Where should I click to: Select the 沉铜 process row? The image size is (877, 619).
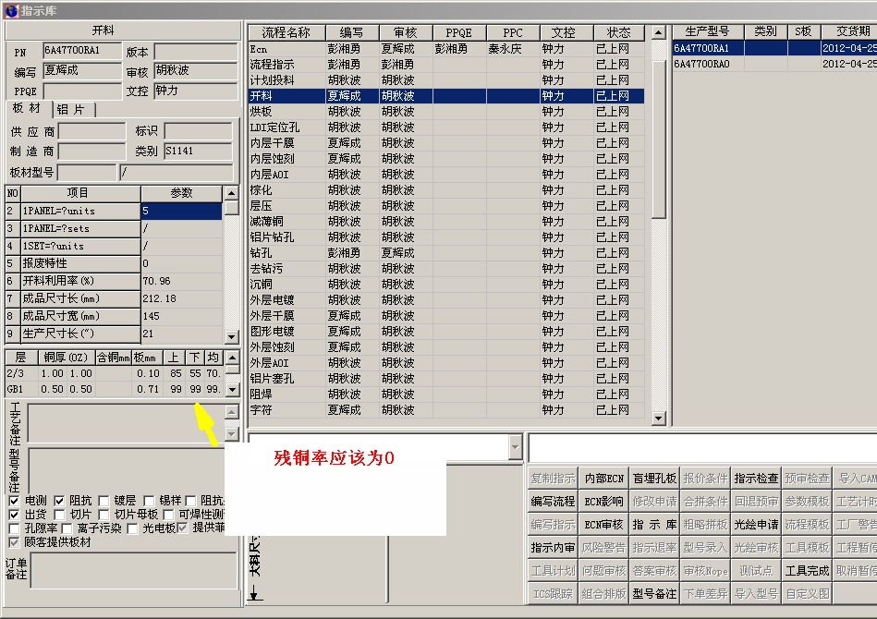click(446, 284)
